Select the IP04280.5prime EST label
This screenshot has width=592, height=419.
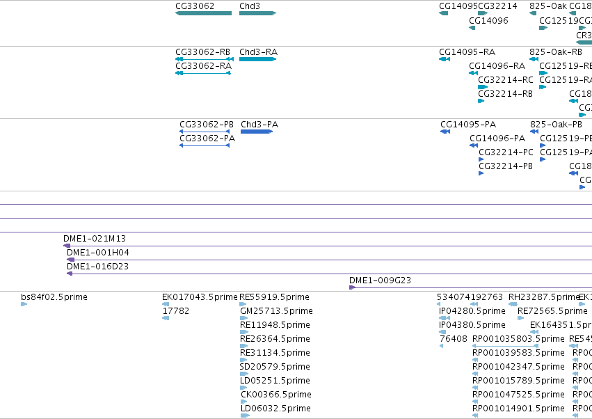[x=472, y=311]
